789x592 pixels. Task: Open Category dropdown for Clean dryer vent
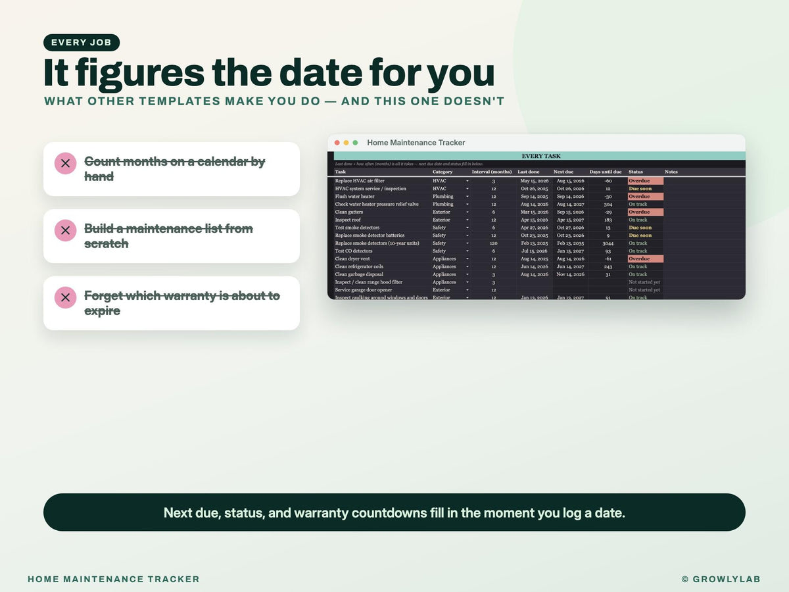pyautogui.click(x=467, y=259)
